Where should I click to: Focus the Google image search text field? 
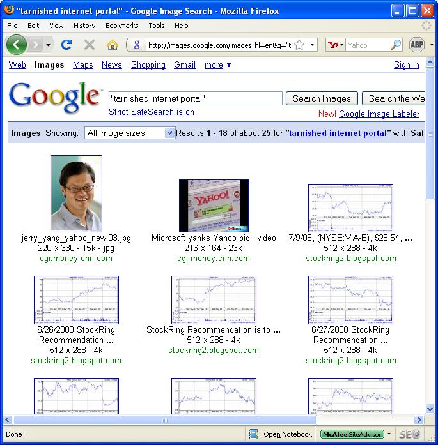196,98
